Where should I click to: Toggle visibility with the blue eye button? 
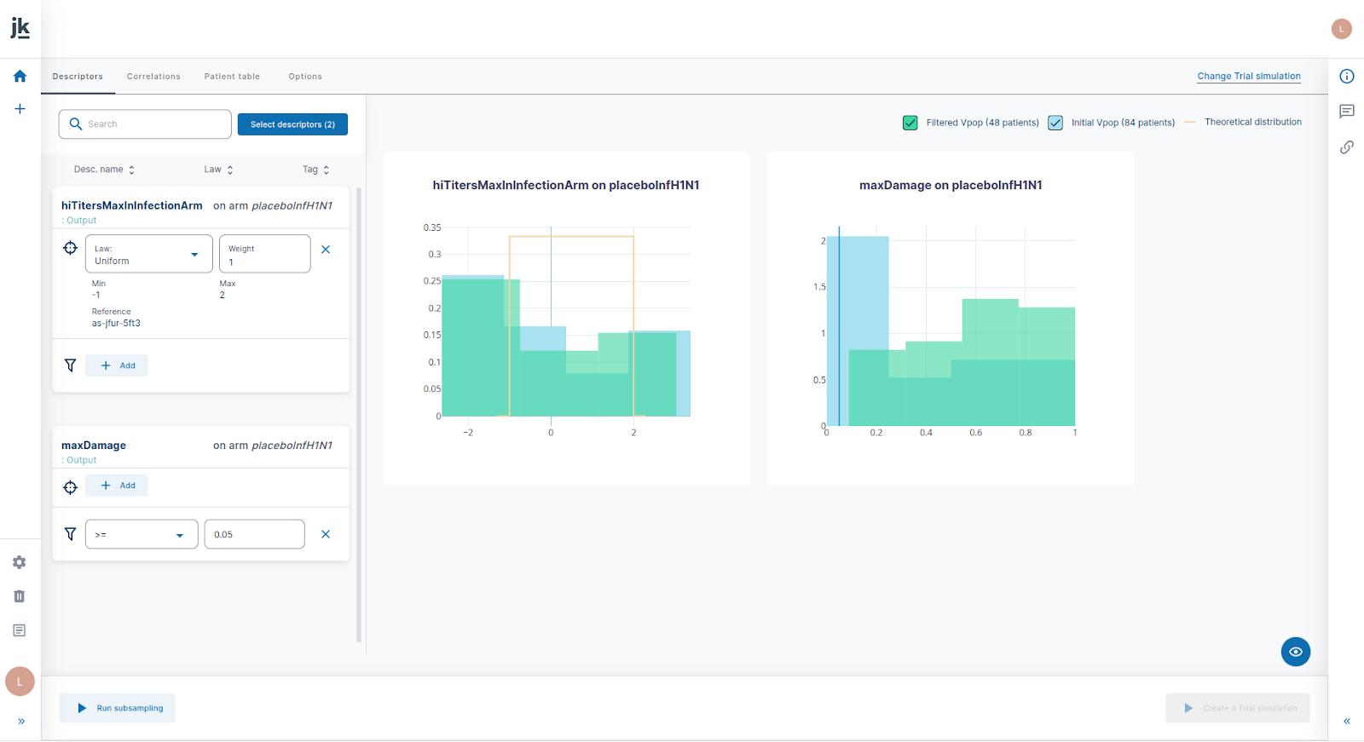[x=1295, y=652]
